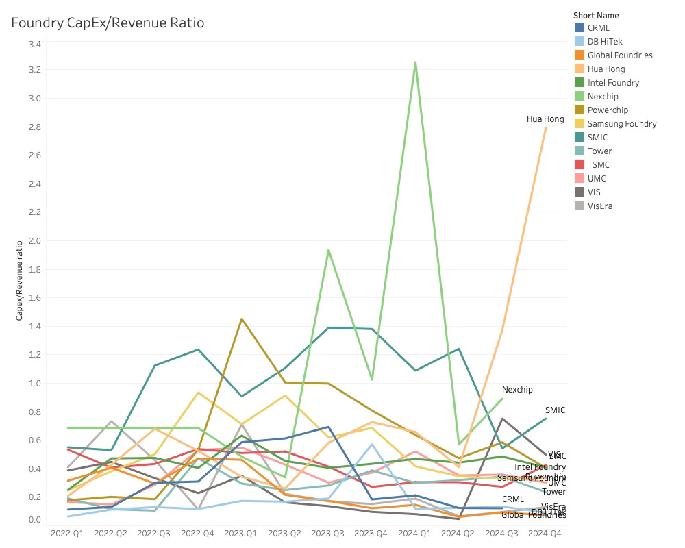Click the Nexchip spike point at 2023-Q3
Viewport: 685px width, 548px height.
(328, 251)
